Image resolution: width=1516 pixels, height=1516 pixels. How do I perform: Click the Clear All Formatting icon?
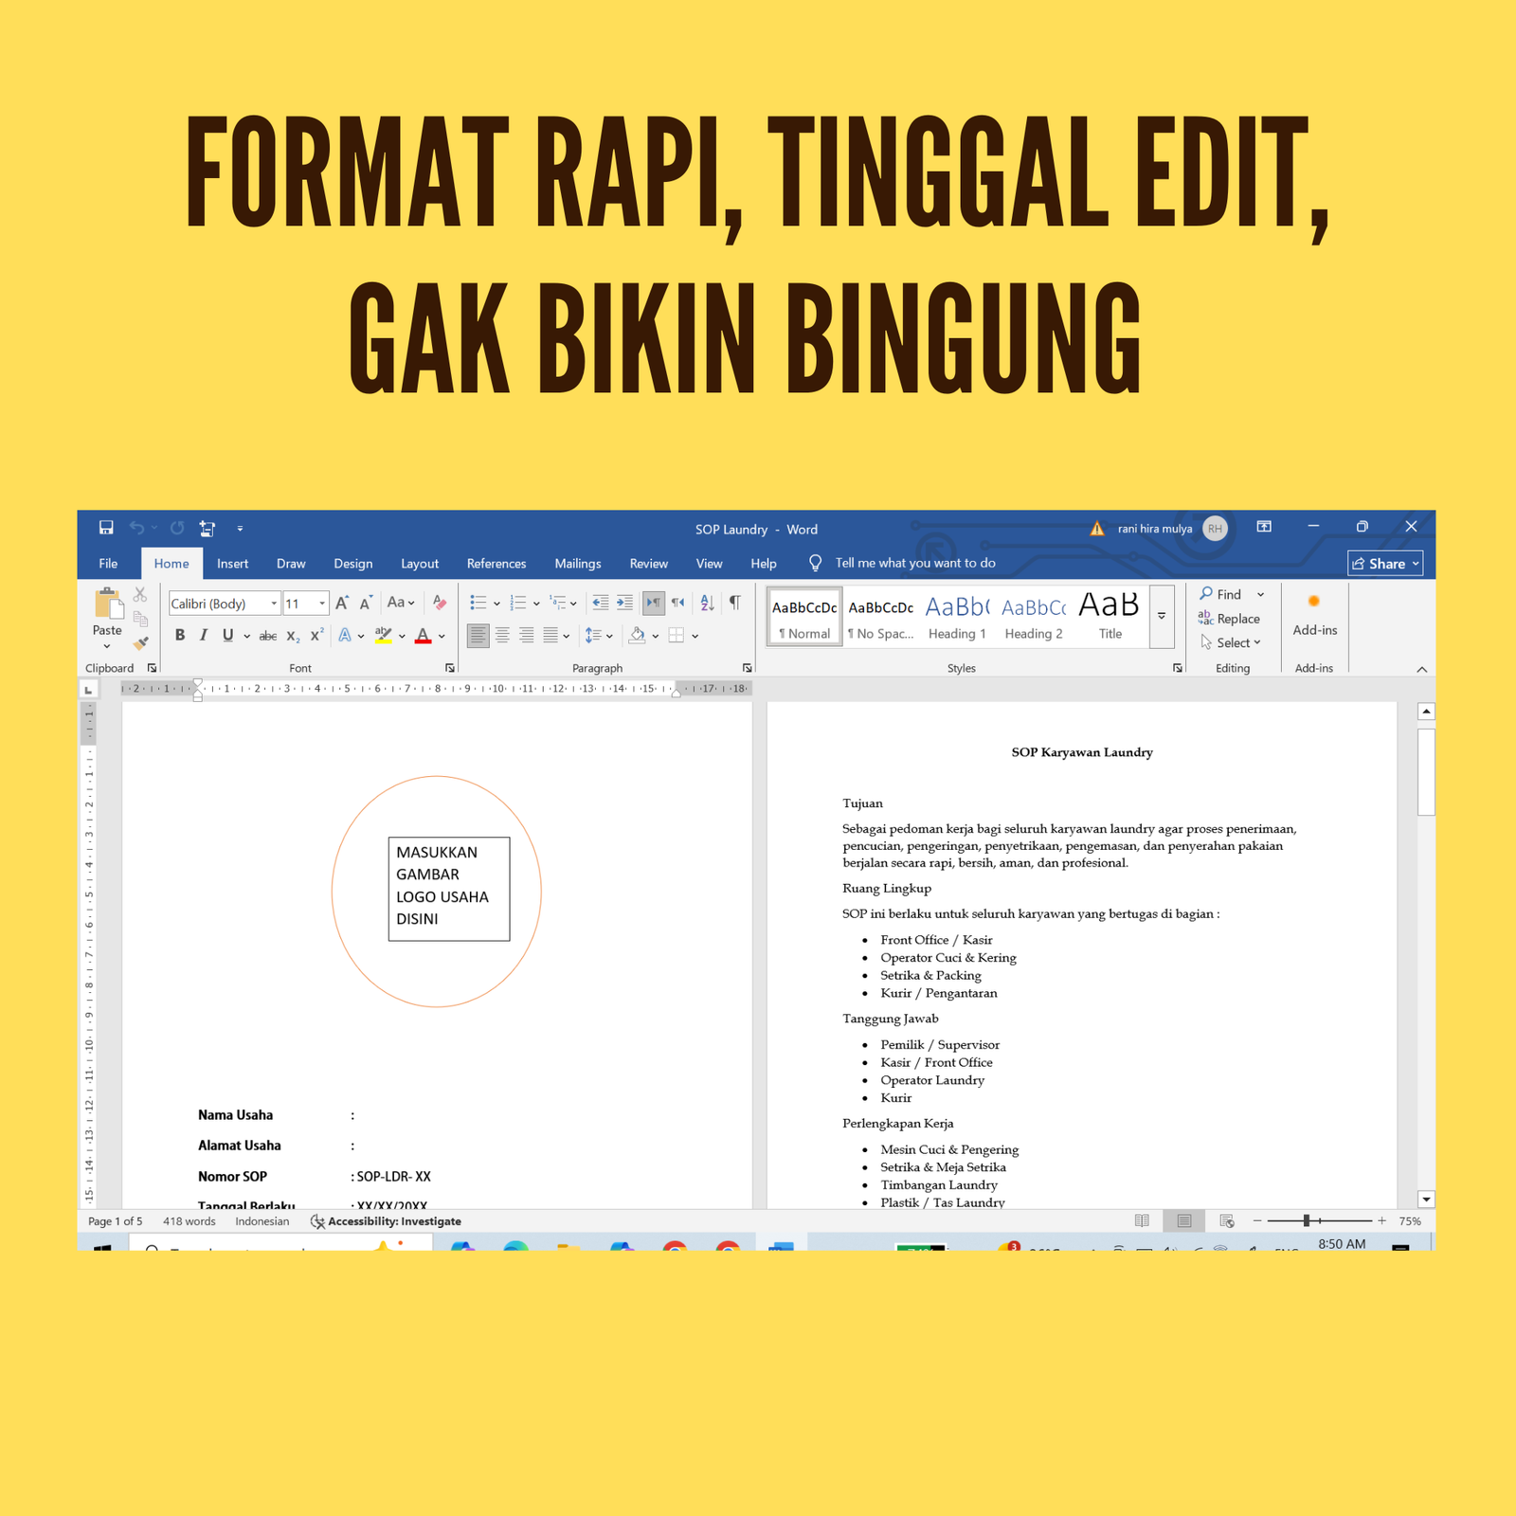pyautogui.click(x=439, y=603)
